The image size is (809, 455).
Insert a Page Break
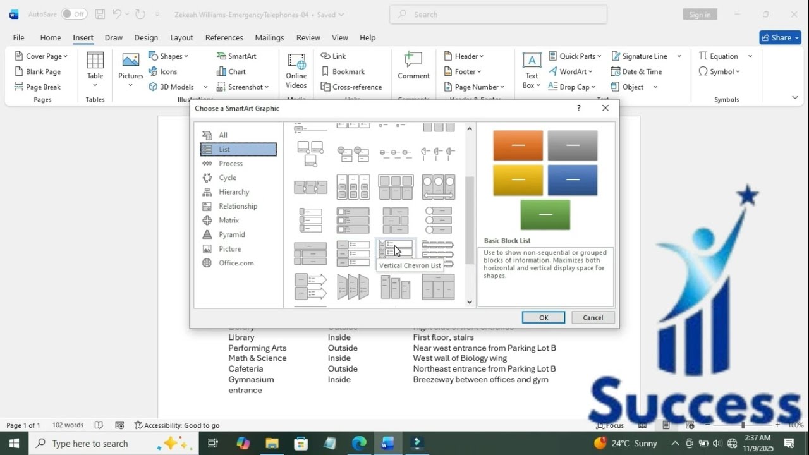[x=37, y=87]
